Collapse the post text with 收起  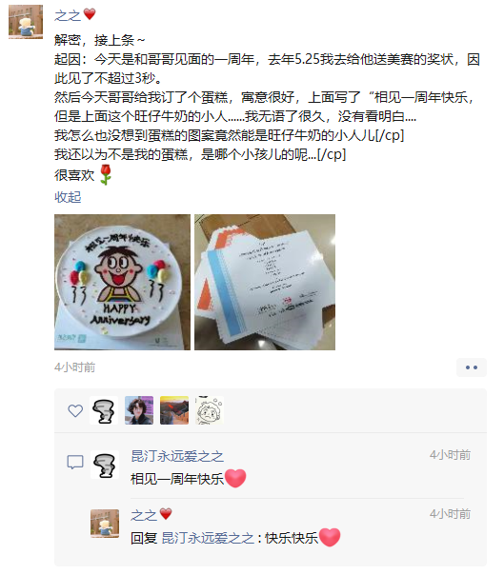click(x=68, y=197)
